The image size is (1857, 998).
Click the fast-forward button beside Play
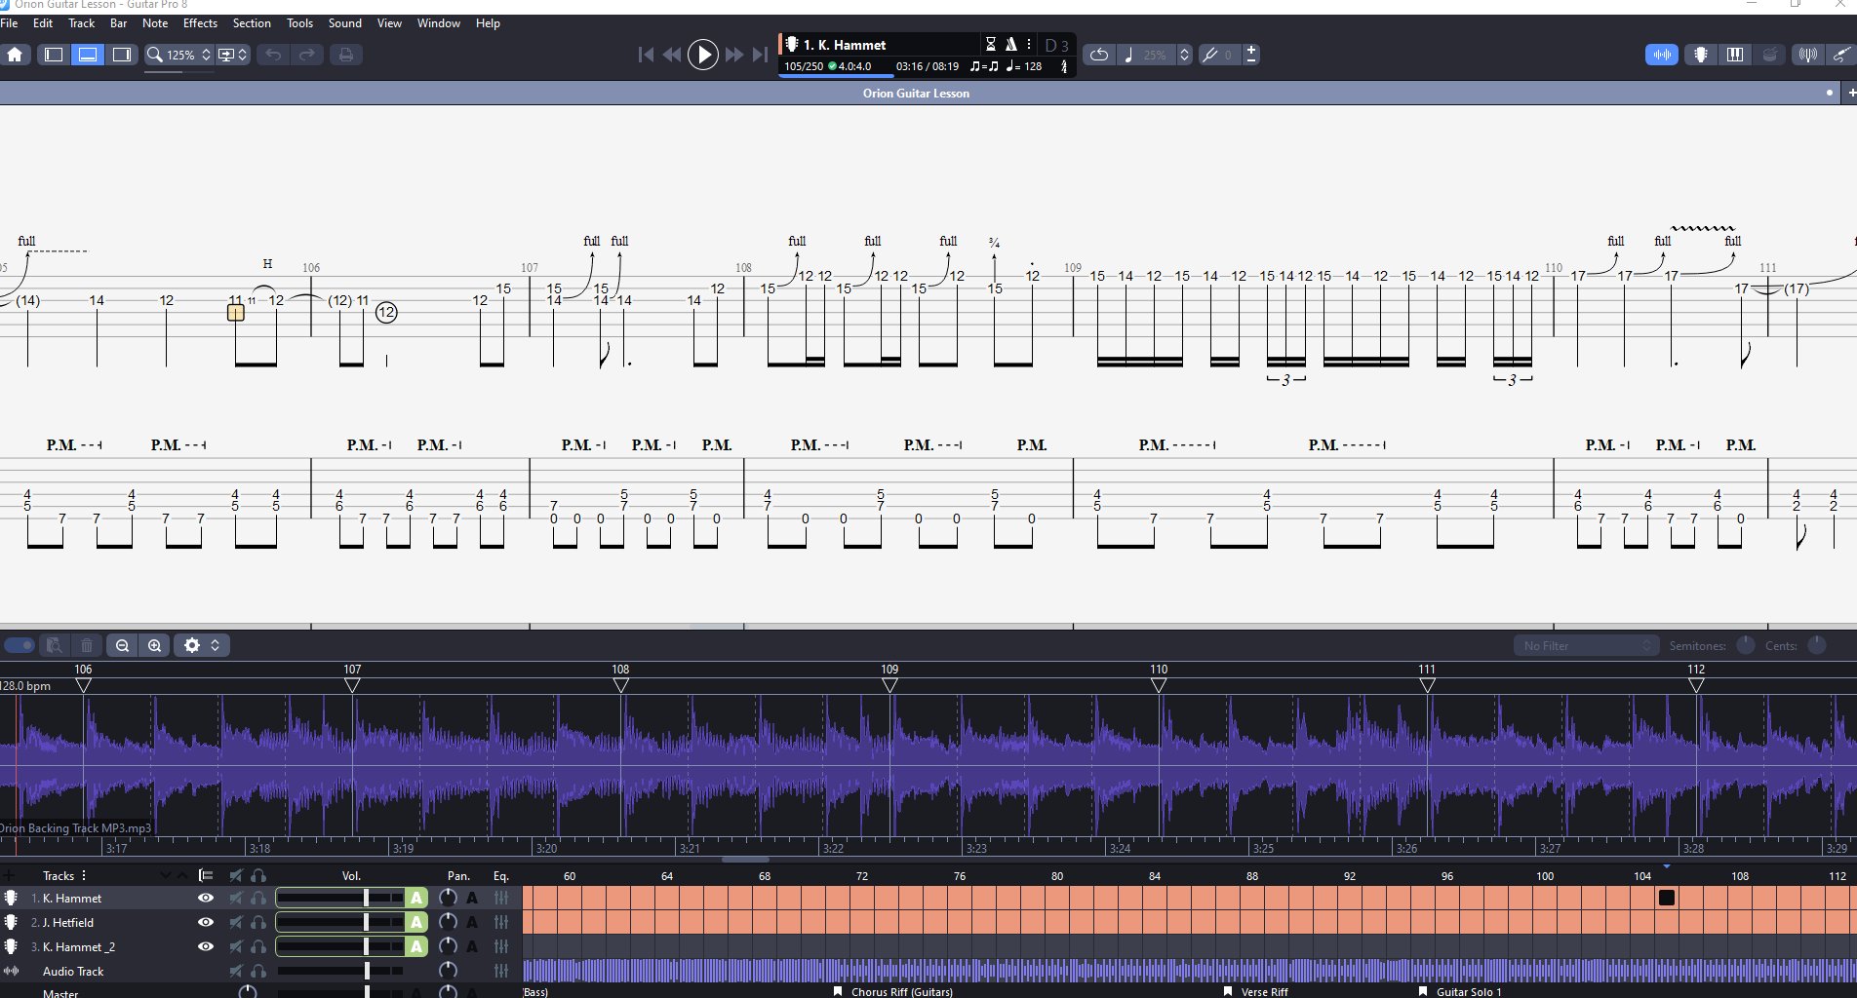click(734, 55)
